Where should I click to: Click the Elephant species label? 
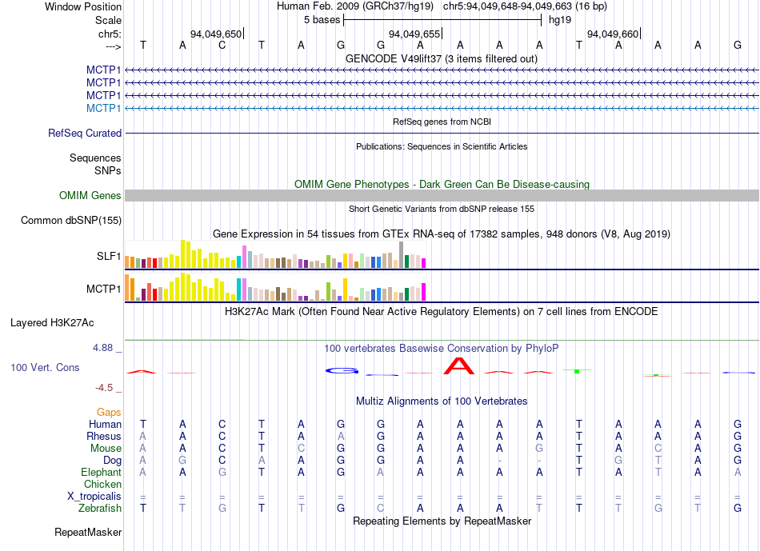click(102, 473)
